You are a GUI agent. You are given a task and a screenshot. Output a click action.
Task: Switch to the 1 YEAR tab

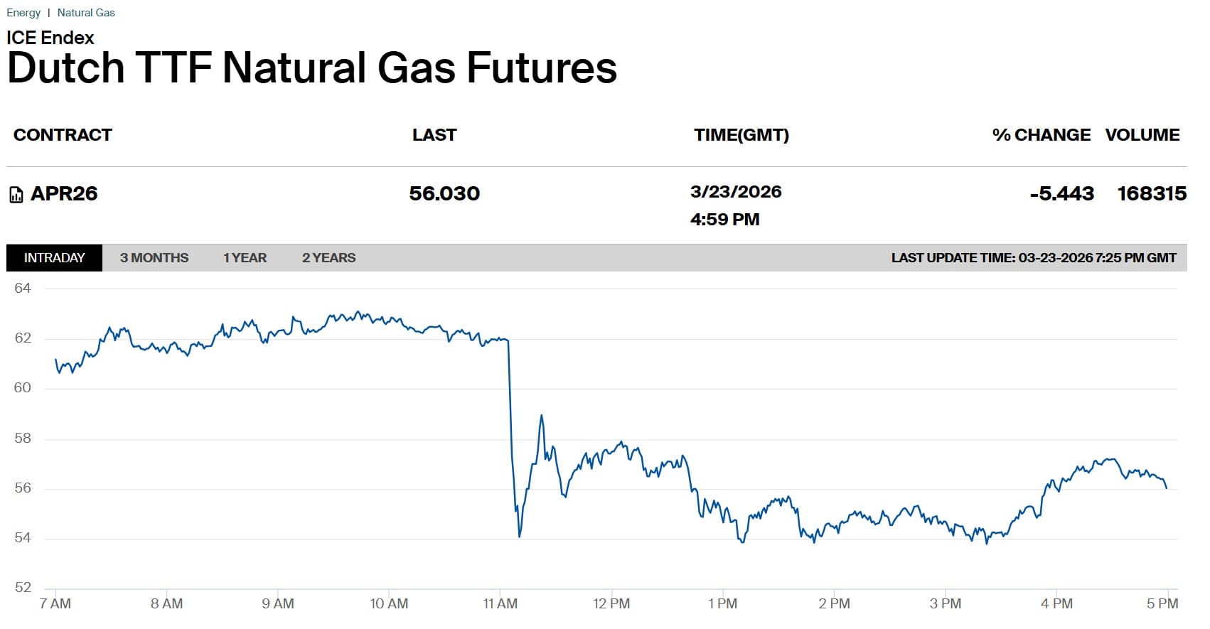[245, 258]
